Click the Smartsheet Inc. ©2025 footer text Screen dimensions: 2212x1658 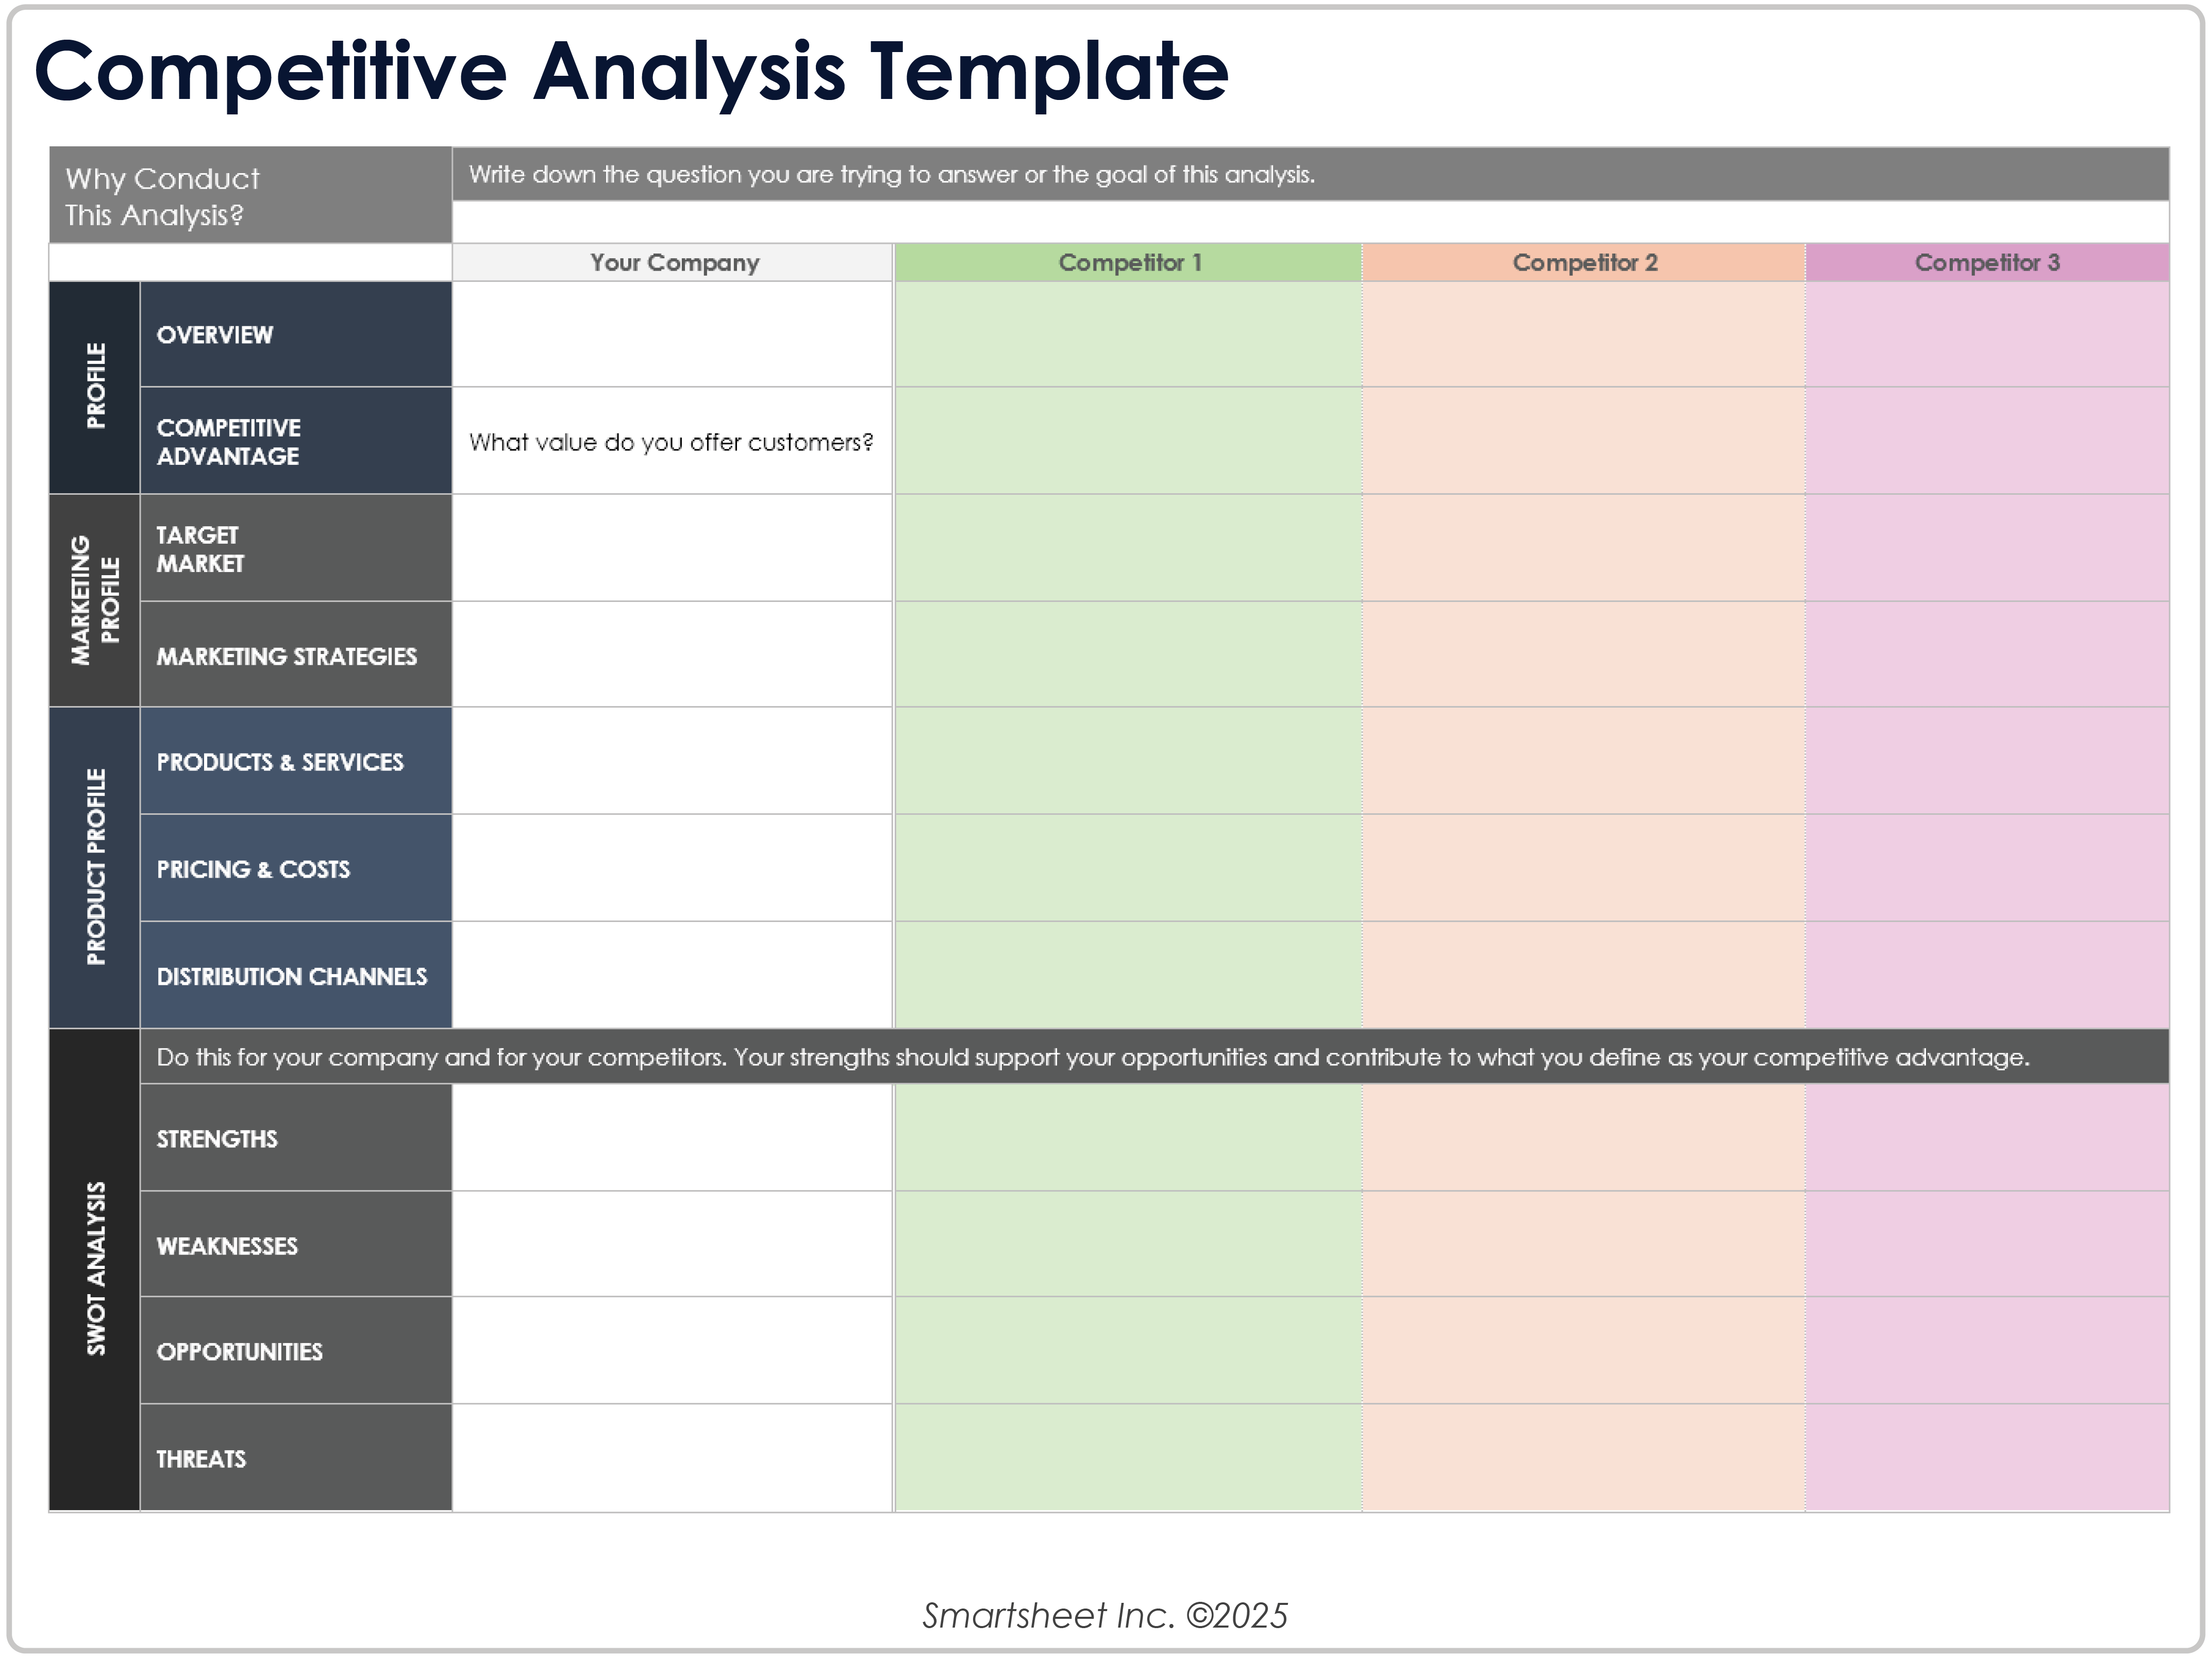[x=1105, y=1616]
